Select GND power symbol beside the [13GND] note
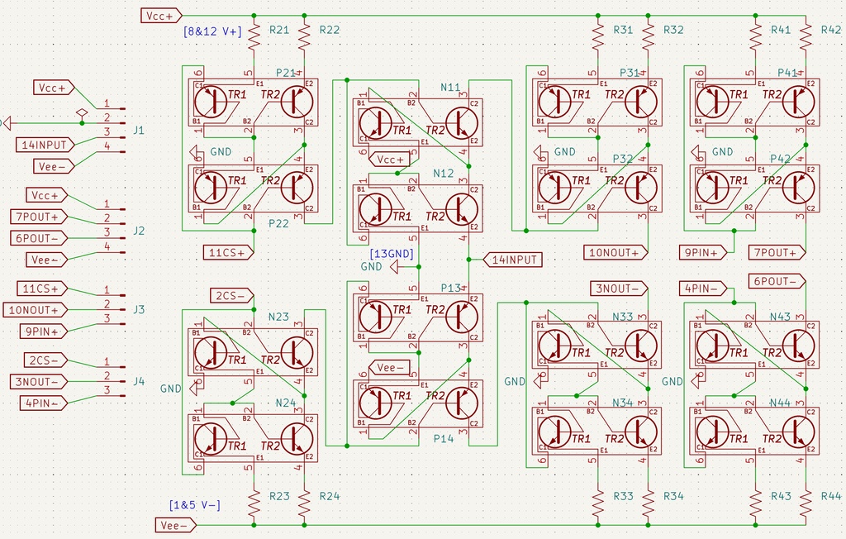Viewport: 846px width, 539px height. point(394,267)
